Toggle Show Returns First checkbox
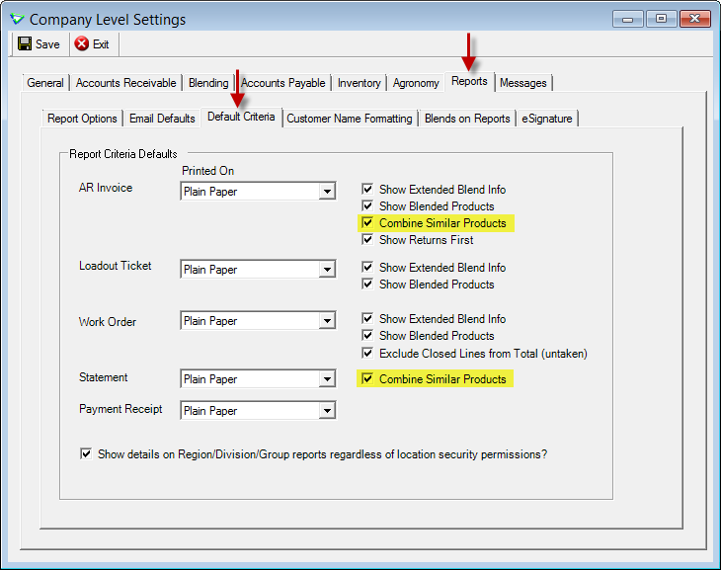721x570 pixels. 367,239
